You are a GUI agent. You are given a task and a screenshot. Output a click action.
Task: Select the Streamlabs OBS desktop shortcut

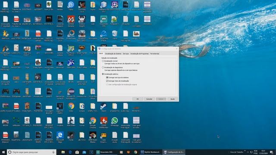tap(103, 21)
